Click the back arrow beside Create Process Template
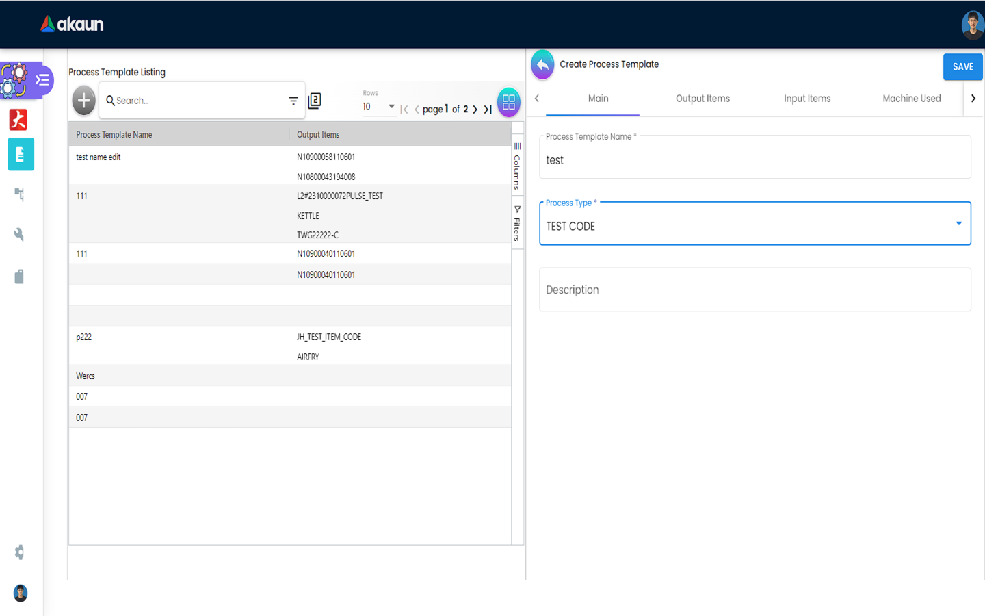This screenshot has height=616, width=985. (x=542, y=65)
